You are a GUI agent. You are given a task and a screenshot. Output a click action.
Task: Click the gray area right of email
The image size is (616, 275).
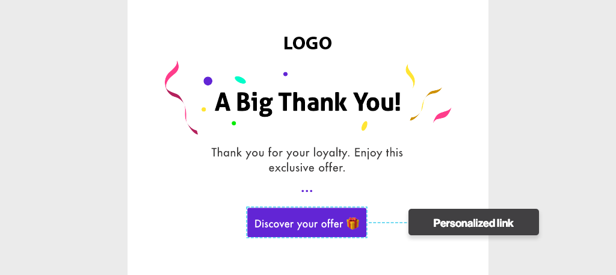pos(552,137)
